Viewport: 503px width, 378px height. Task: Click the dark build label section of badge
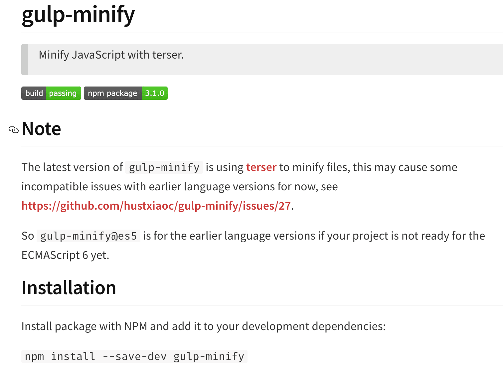(x=34, y=93)
